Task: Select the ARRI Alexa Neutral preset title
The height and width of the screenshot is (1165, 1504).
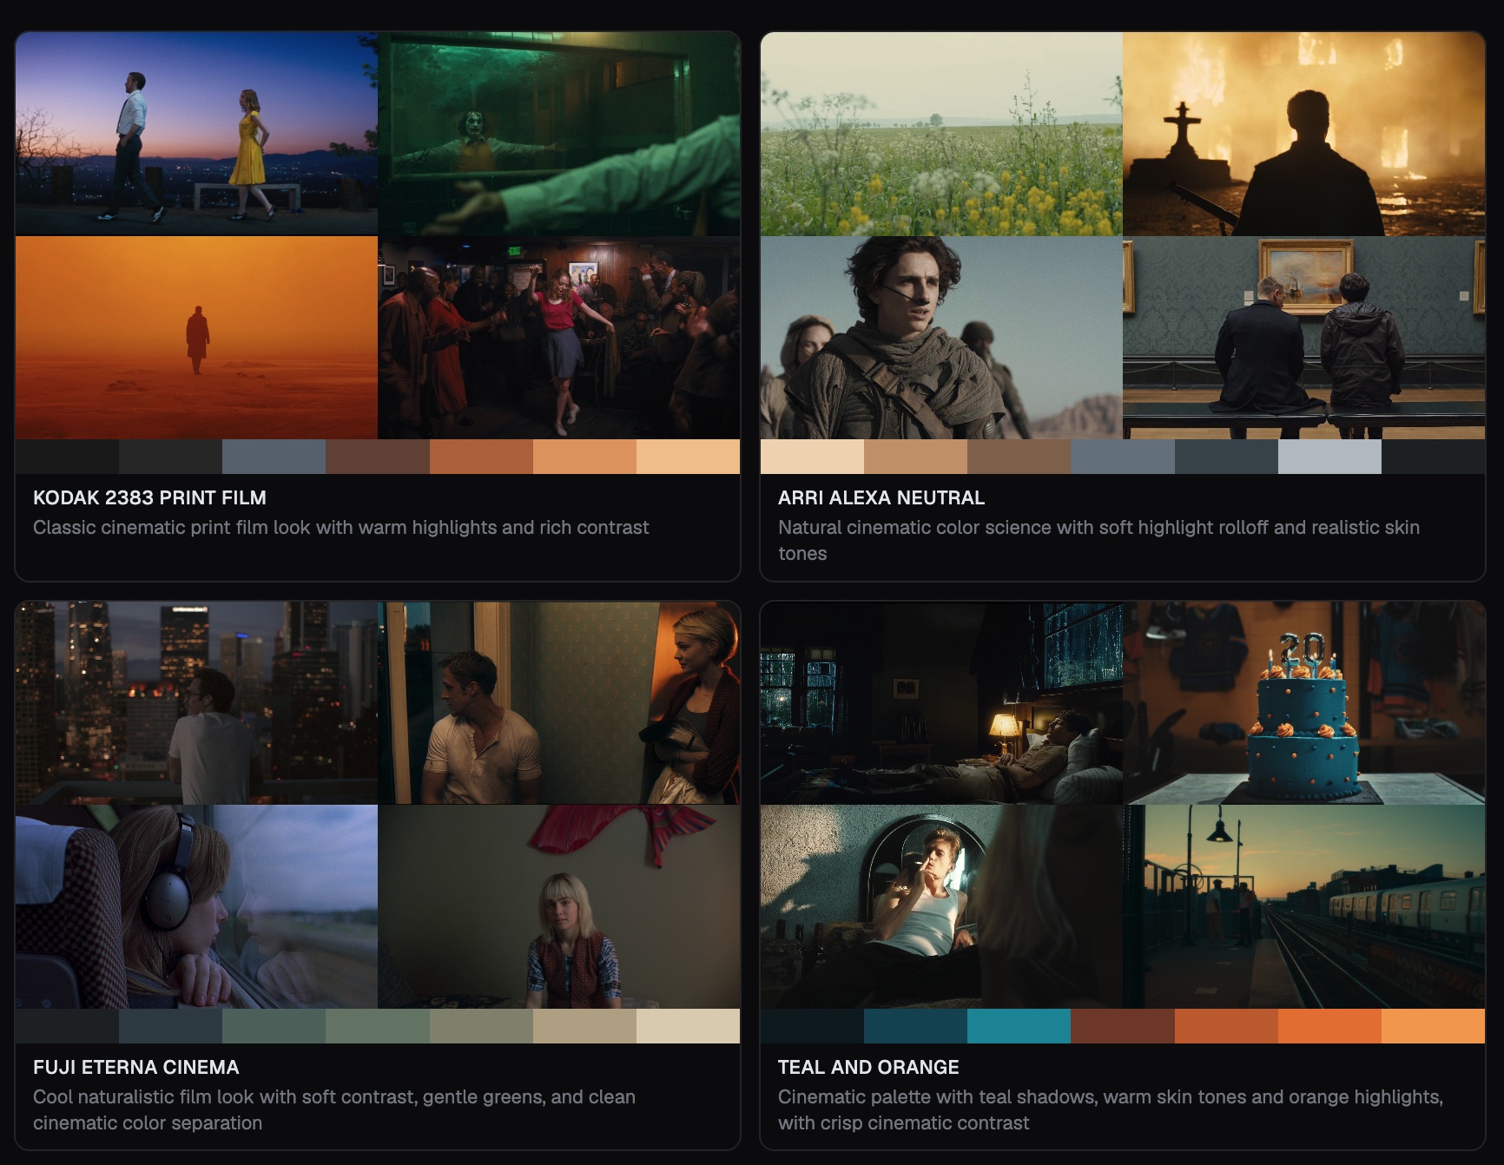Action: pos(881,497)
